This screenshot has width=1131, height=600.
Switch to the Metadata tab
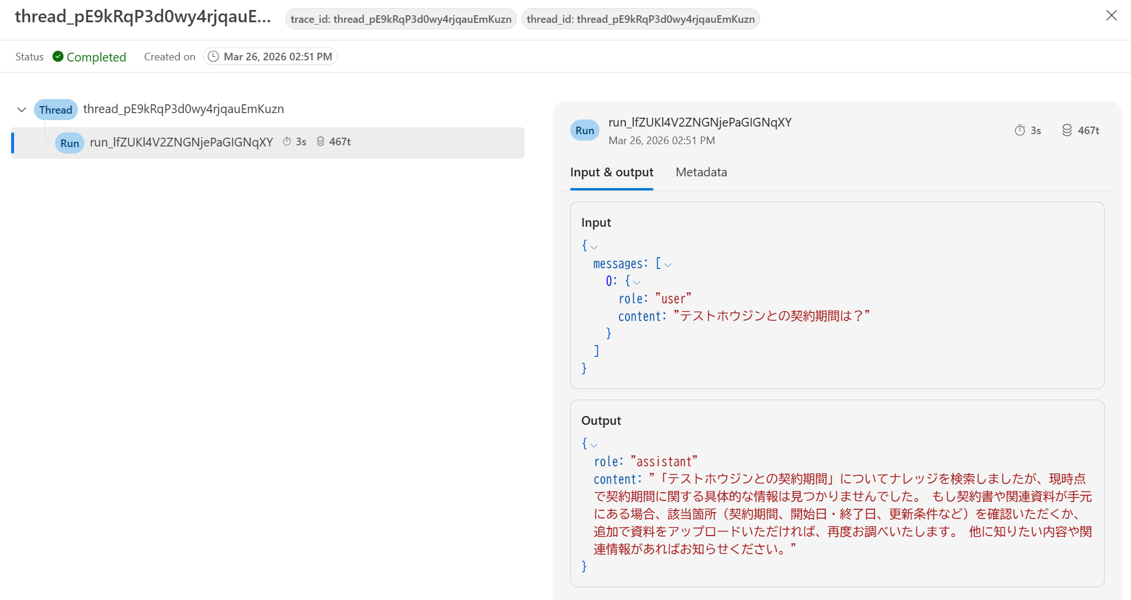coord(701,172)
